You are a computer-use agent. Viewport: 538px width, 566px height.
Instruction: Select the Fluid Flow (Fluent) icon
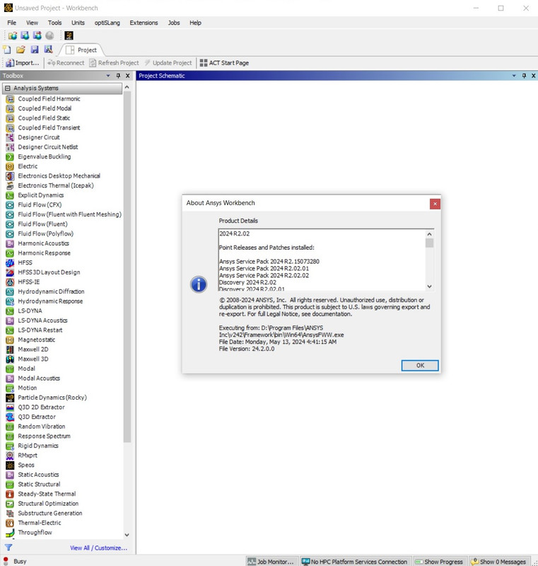10,224
